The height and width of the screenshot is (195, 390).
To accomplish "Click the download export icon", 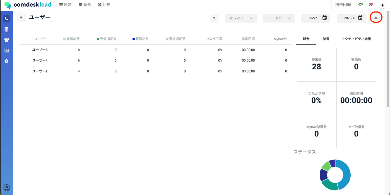I will point(376,18).
